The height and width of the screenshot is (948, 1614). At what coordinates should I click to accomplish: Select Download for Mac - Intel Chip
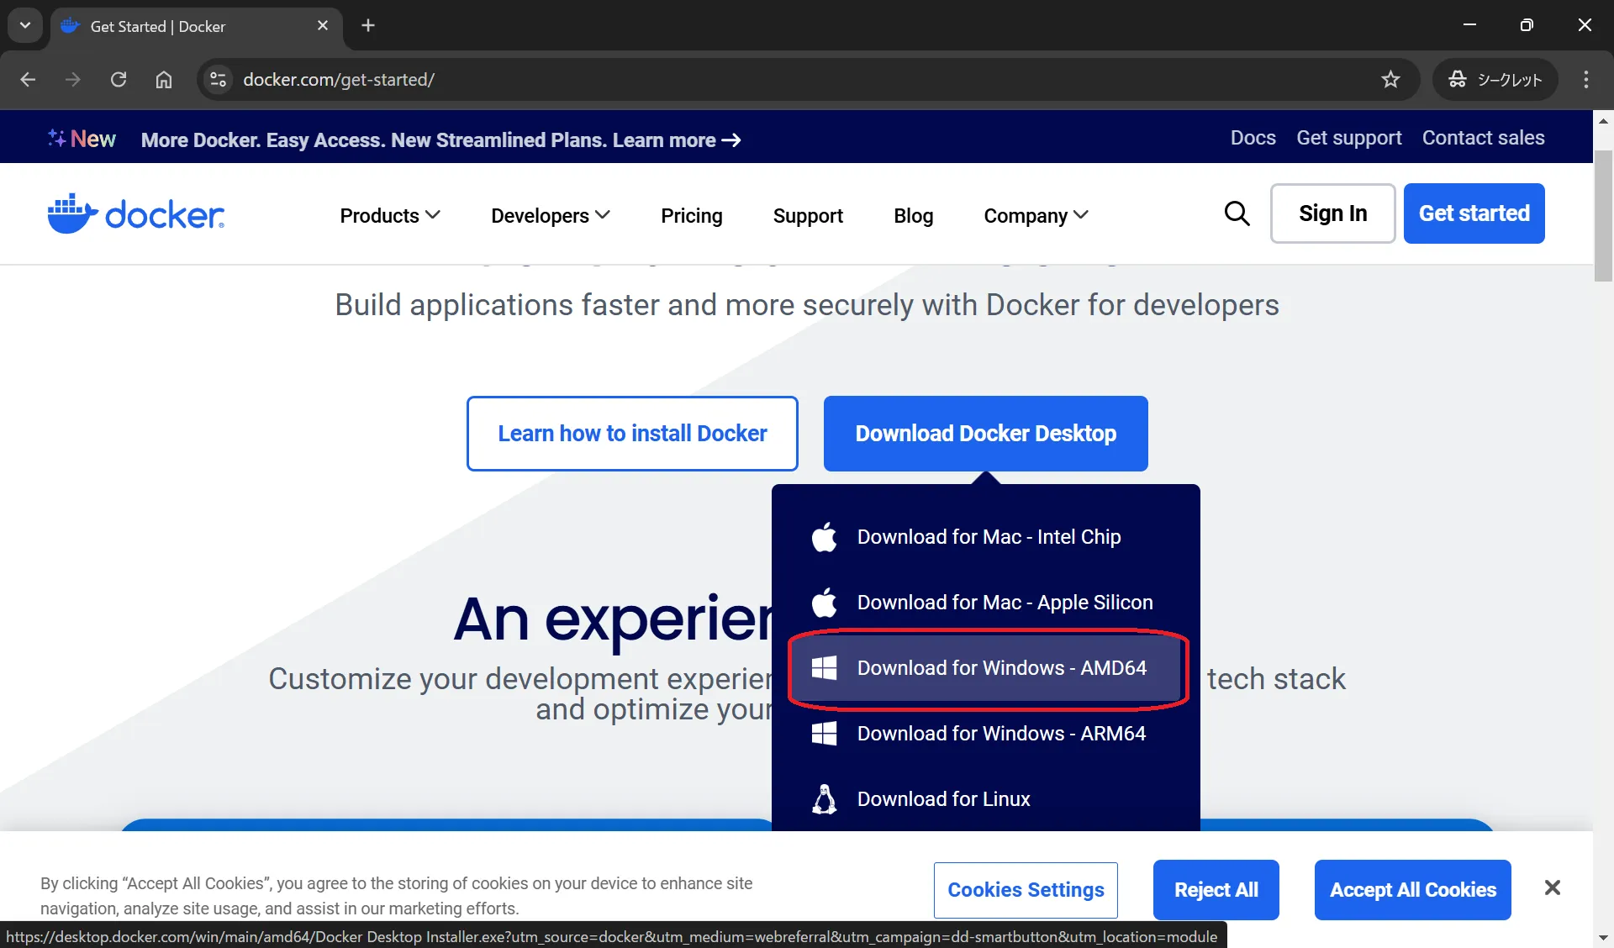click(986, 536)
